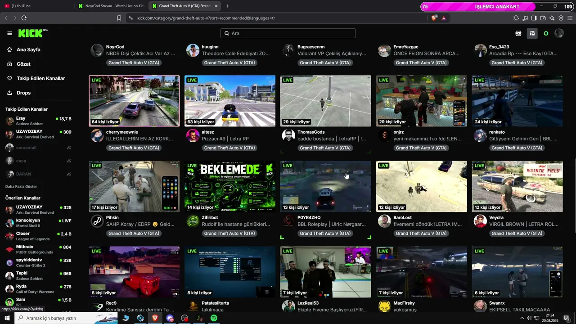The image size is (576, 324).
Task: Click BaroLost's channel avatar
Action: pos(384,221)
